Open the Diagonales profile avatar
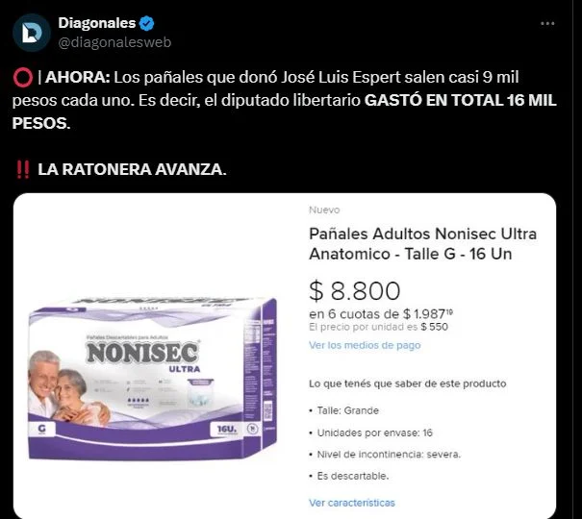 click(32, 33)
